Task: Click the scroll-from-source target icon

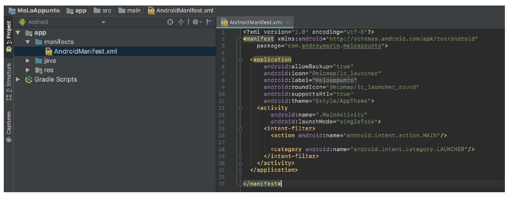Action: click(x=170, y=22)
